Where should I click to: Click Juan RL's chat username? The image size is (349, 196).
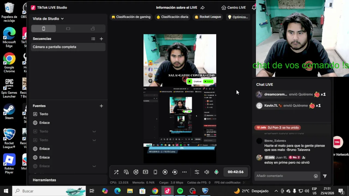281,157
